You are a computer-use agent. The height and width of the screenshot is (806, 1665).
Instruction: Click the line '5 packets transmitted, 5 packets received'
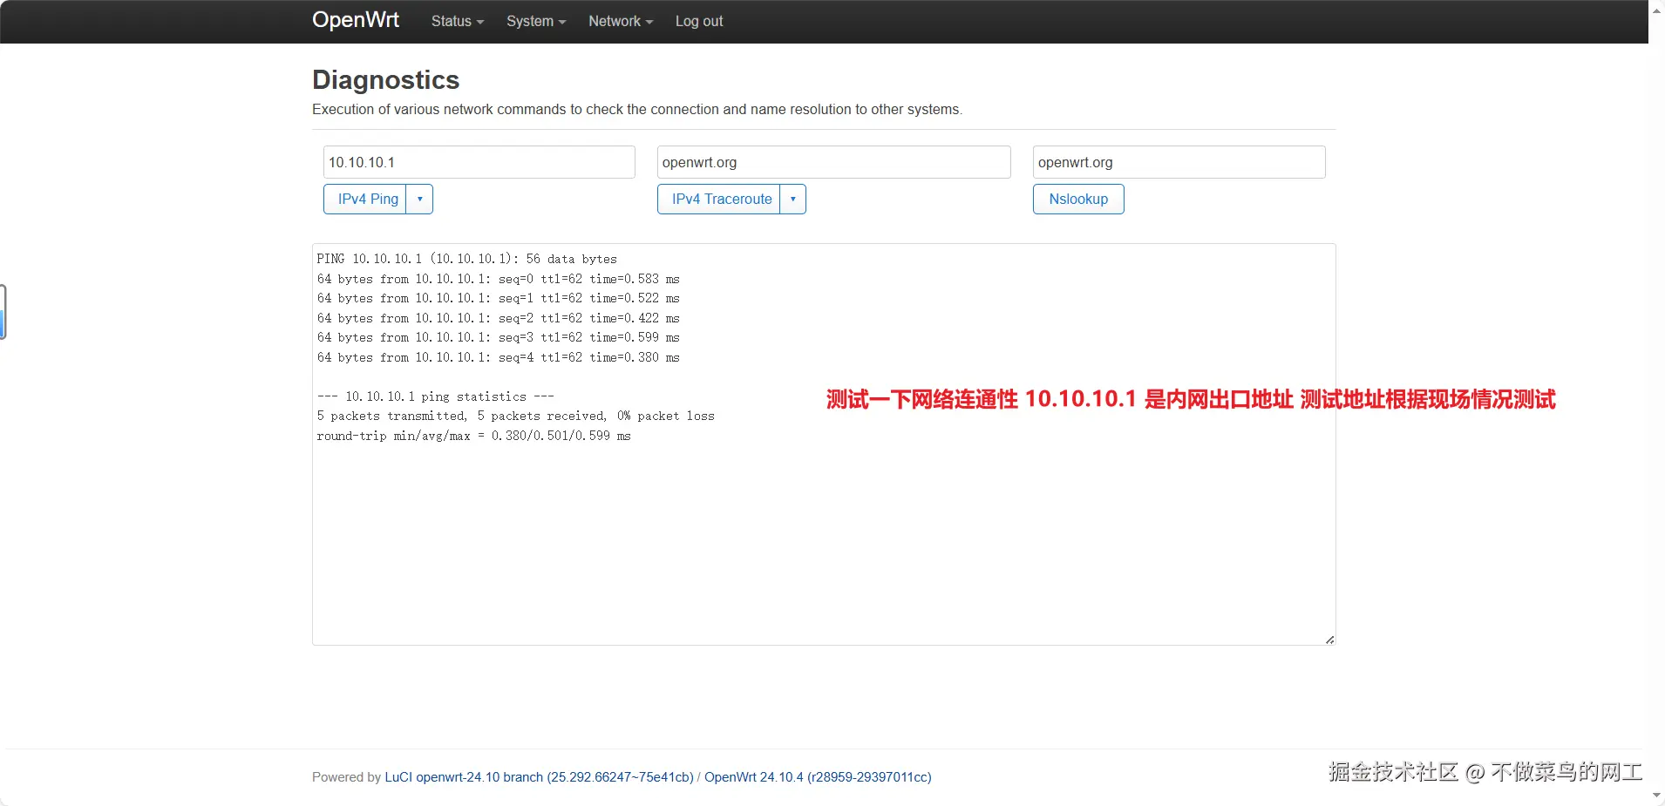coord(515,417)
